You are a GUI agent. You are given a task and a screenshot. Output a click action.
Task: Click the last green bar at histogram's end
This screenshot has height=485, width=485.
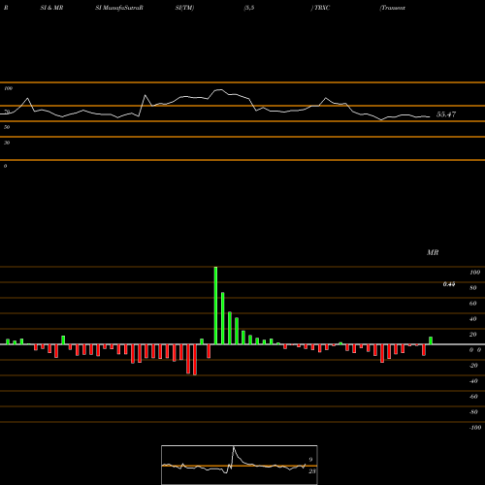pyautogui.click(x=431, y=340)
